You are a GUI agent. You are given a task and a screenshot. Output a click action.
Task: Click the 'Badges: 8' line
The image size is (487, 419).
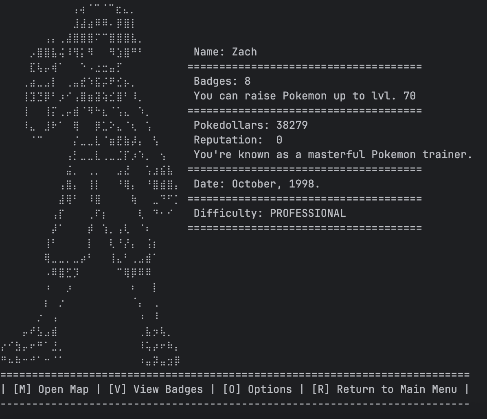coord(222,82)
